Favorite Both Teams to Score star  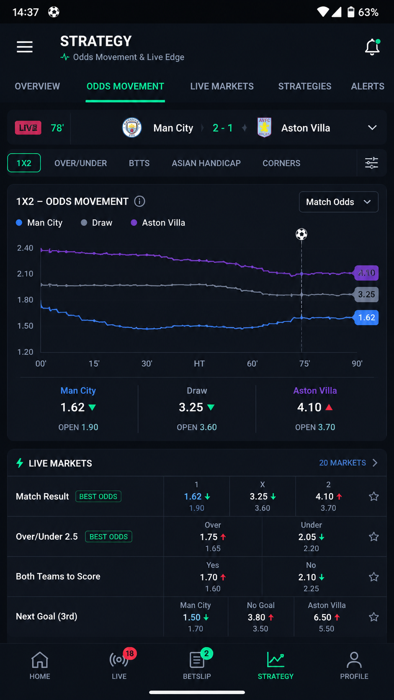374,577
